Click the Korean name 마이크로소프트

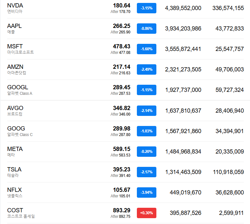coord(20,52)
